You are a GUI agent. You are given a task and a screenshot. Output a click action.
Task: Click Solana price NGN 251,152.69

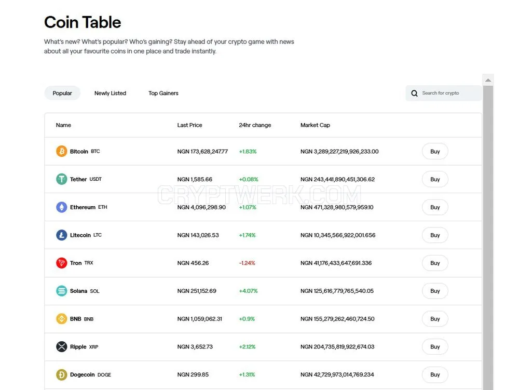197,291
